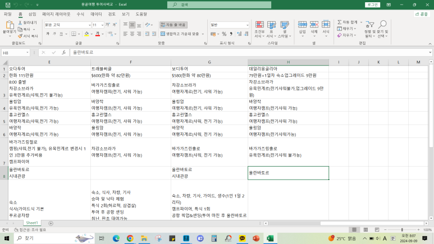Open font color dropdown arrow

point(103,34)
